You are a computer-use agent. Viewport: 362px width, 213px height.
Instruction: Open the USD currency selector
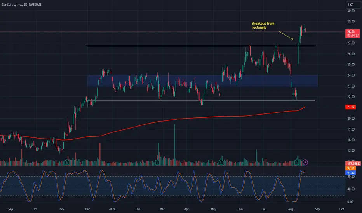(353, 5)
